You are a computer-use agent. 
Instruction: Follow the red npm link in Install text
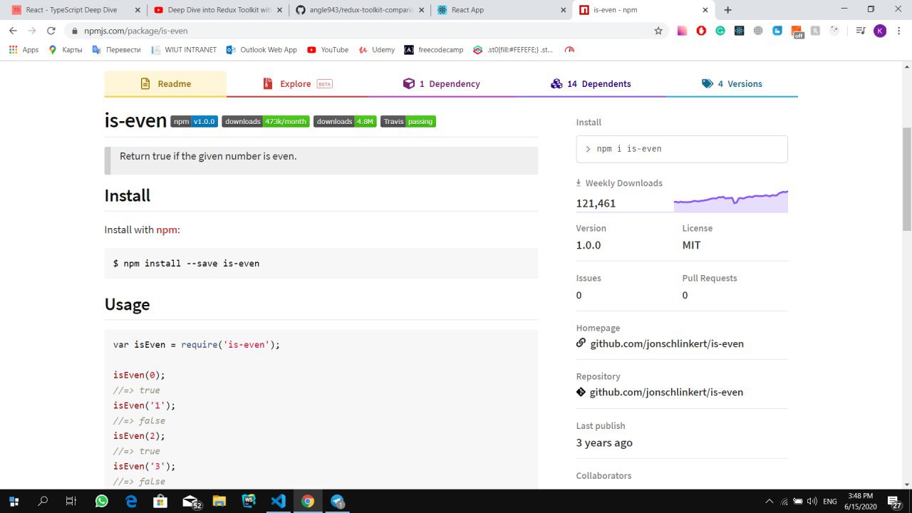(167, 229)
